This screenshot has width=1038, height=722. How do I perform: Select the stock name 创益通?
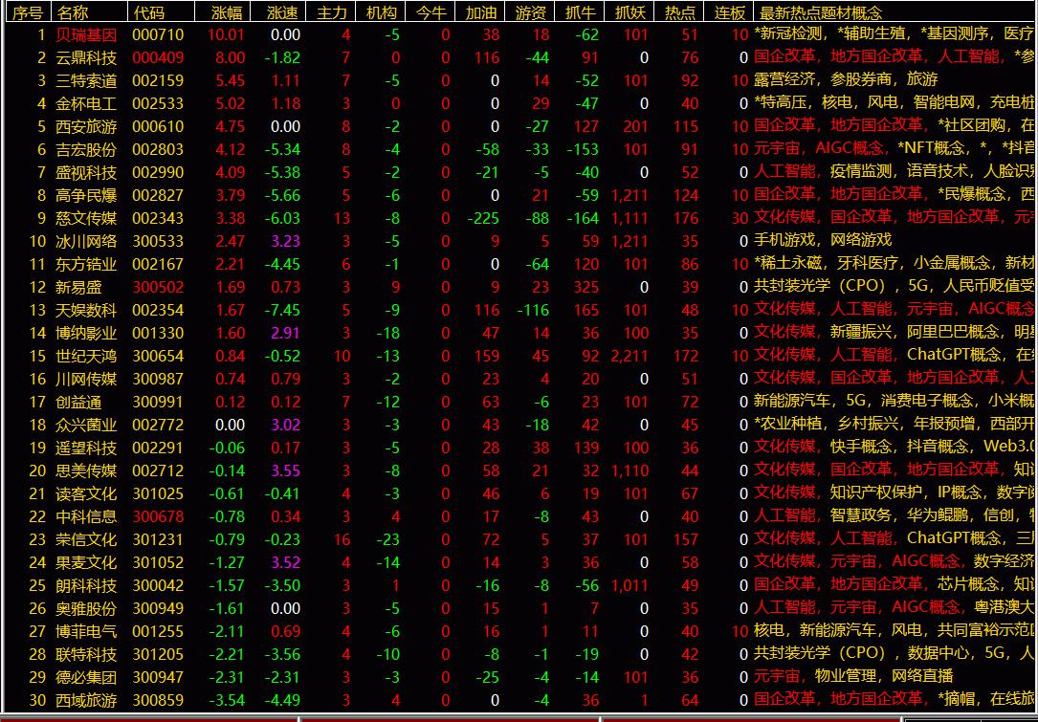pyautogui.click(x=78, y=402)
